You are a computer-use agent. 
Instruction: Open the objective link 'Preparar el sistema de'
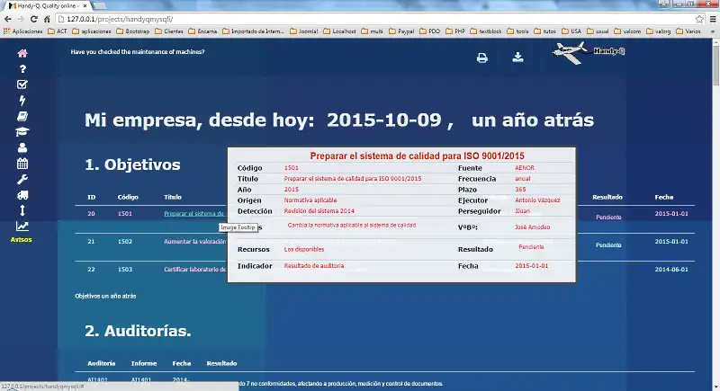[x=194, y=214]
